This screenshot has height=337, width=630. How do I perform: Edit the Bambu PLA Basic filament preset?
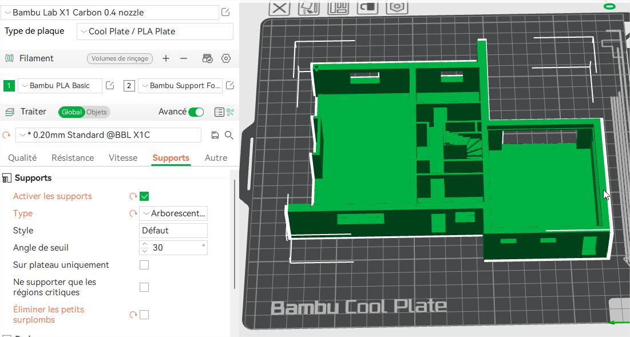(x=110, y=86)
